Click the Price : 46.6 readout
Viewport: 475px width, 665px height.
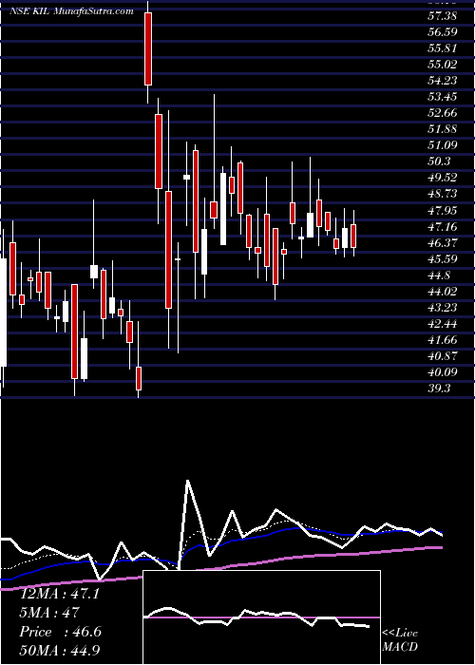pos(60,632)
